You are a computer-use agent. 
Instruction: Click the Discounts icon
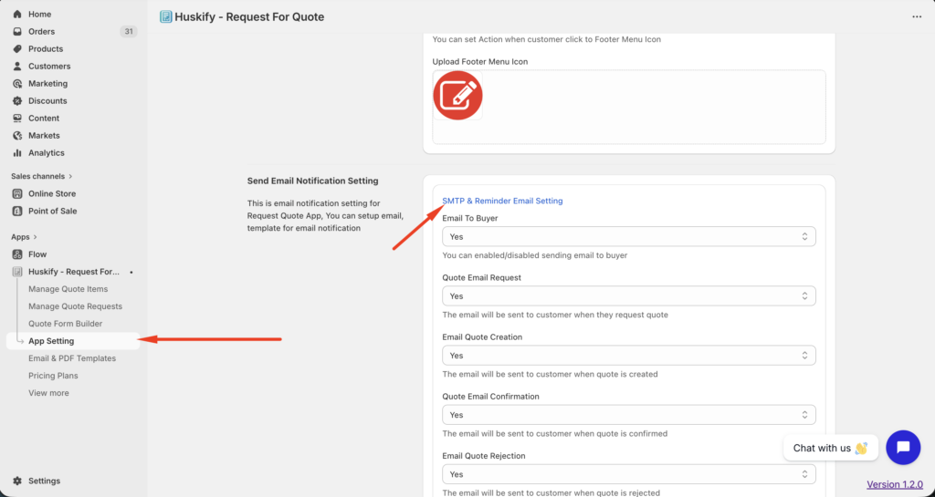tap(17, 101)
